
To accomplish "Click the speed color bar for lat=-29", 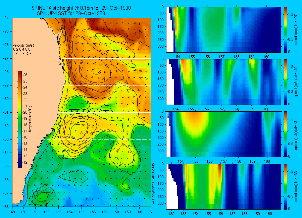I will pos(285,82).
